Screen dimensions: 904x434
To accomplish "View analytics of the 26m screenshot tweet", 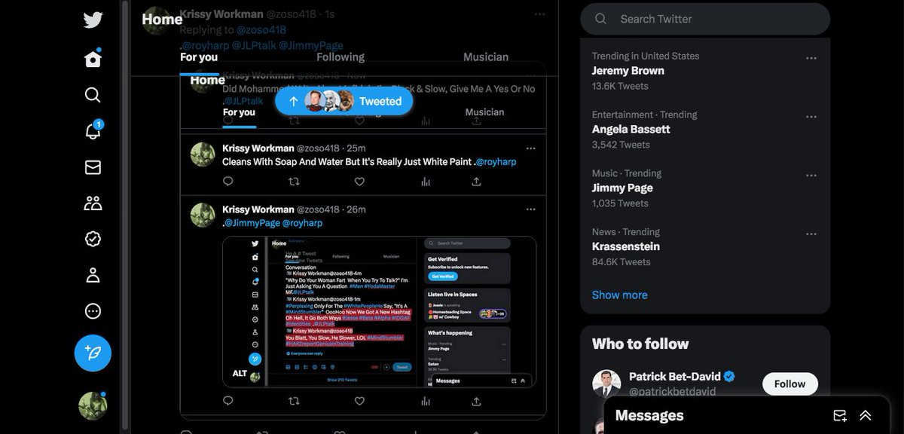I will coord(425,401).
